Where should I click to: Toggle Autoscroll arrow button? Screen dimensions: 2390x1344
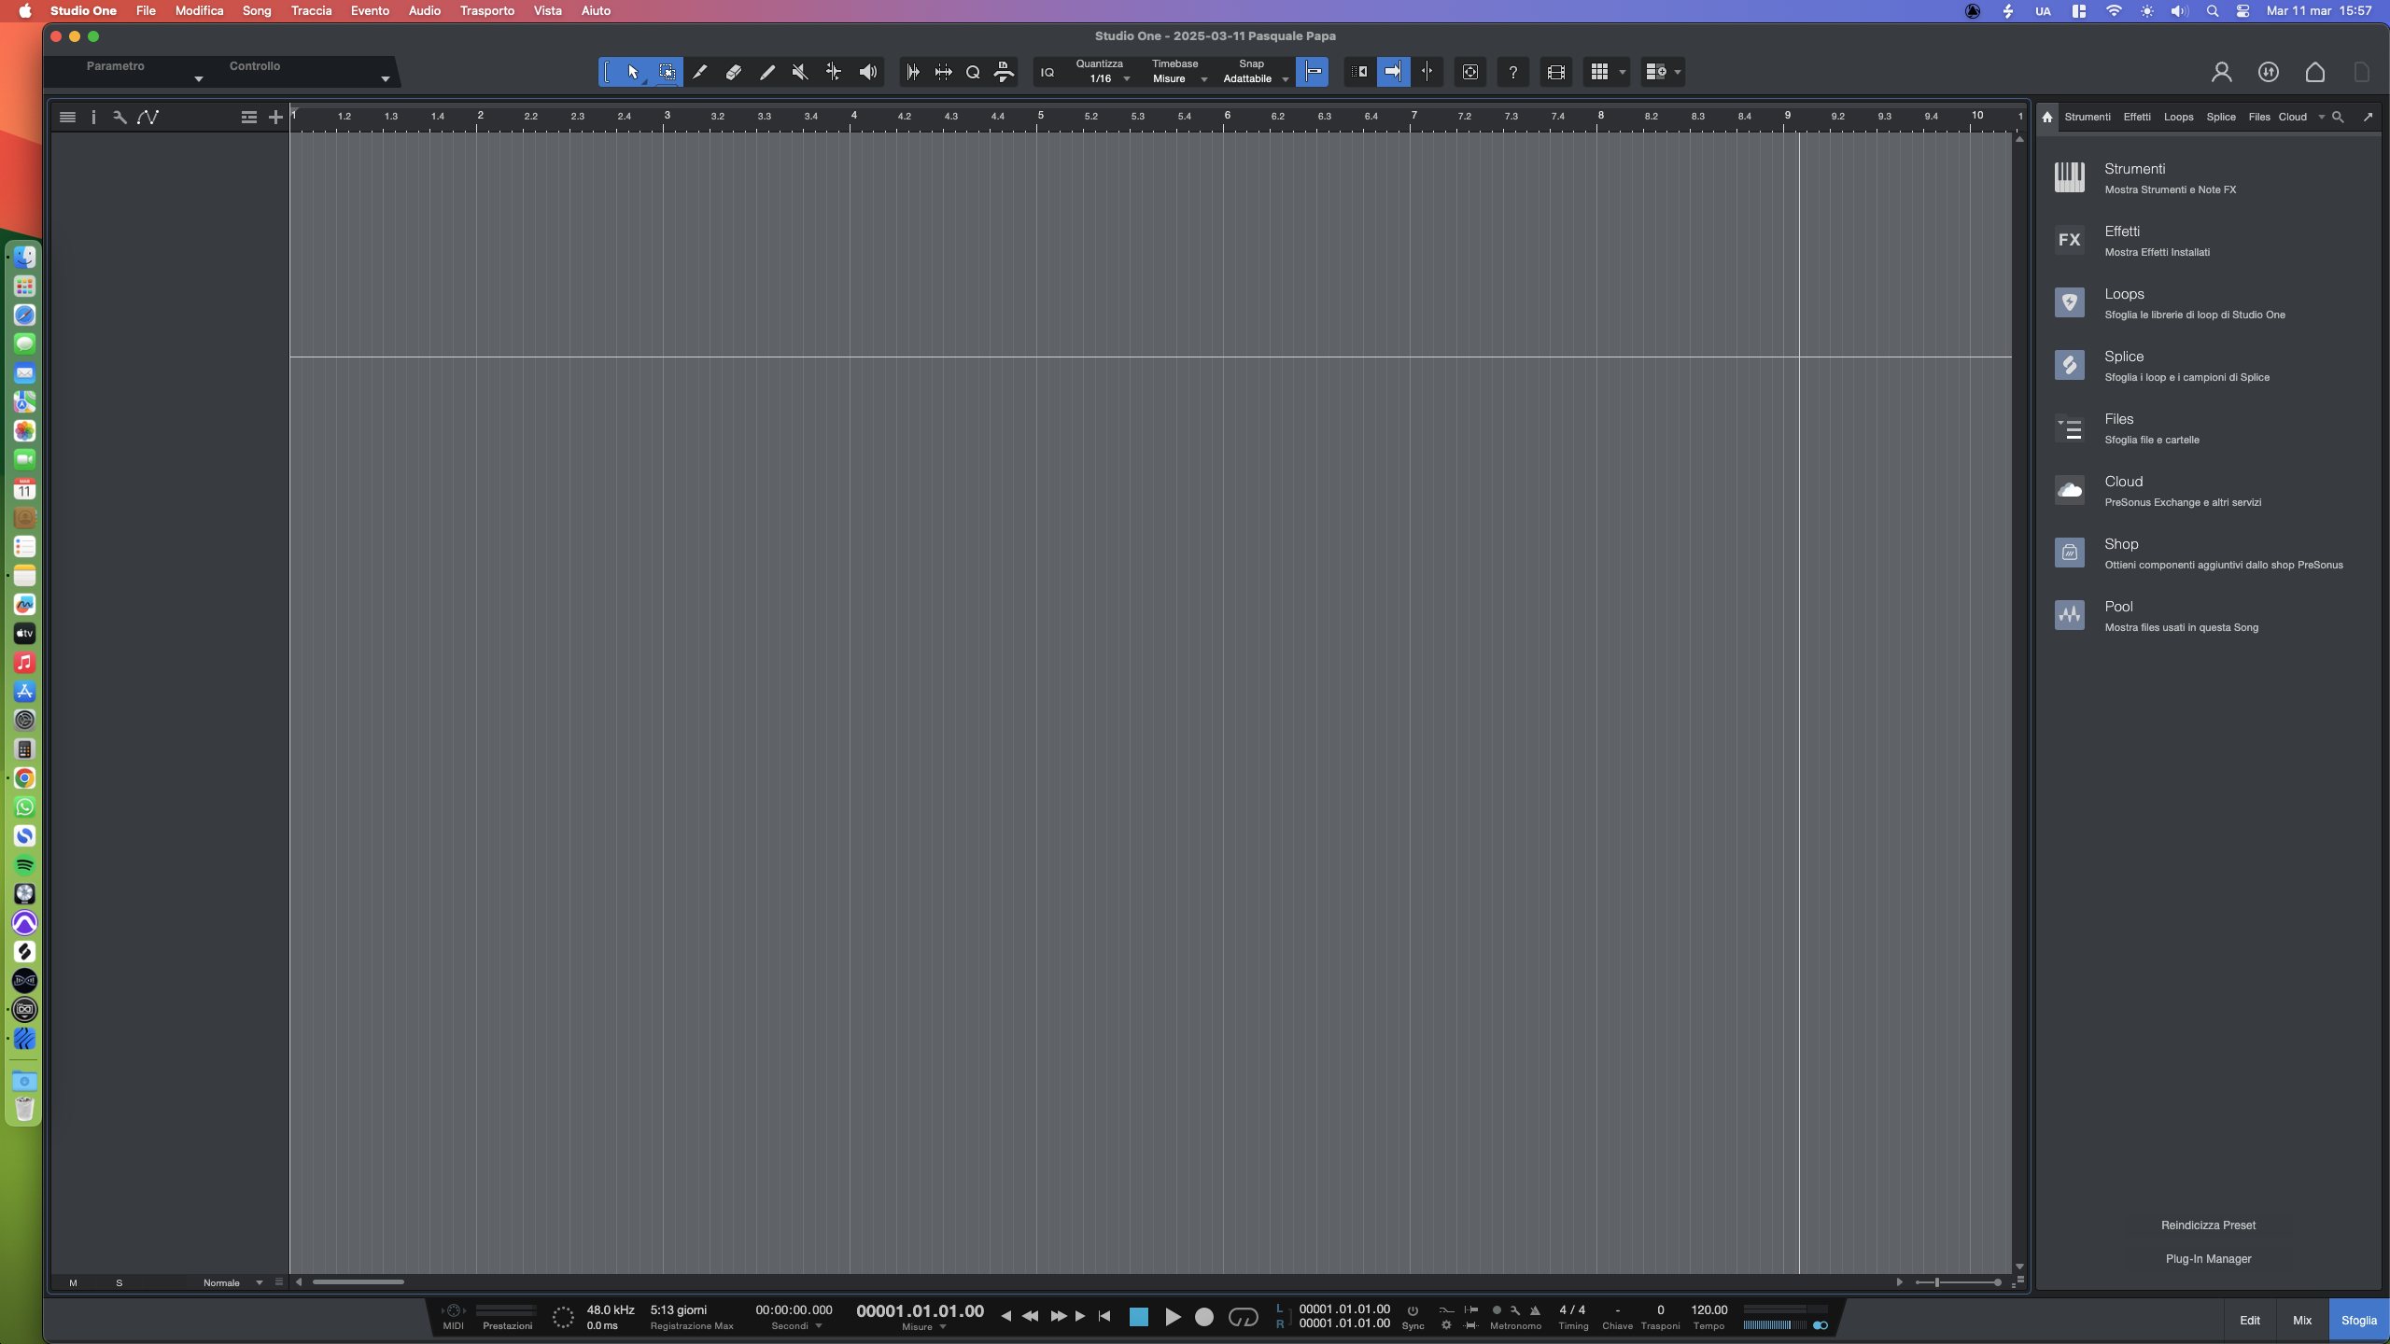point(1393,72)
